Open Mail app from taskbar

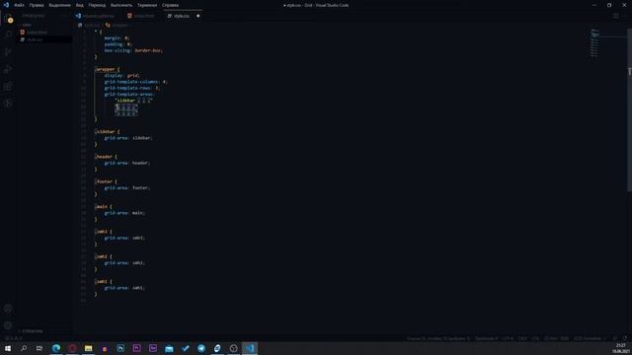click(169, 348)
